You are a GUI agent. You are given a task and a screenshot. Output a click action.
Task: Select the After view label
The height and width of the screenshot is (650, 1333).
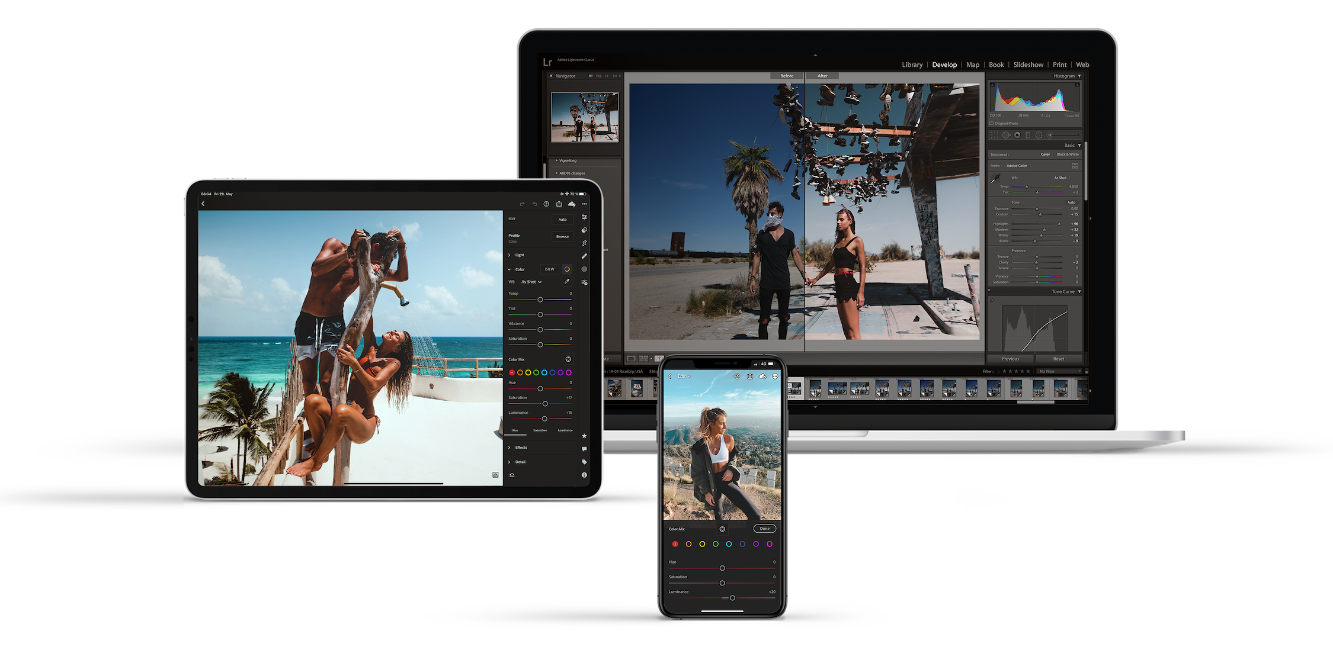point(822,76)
